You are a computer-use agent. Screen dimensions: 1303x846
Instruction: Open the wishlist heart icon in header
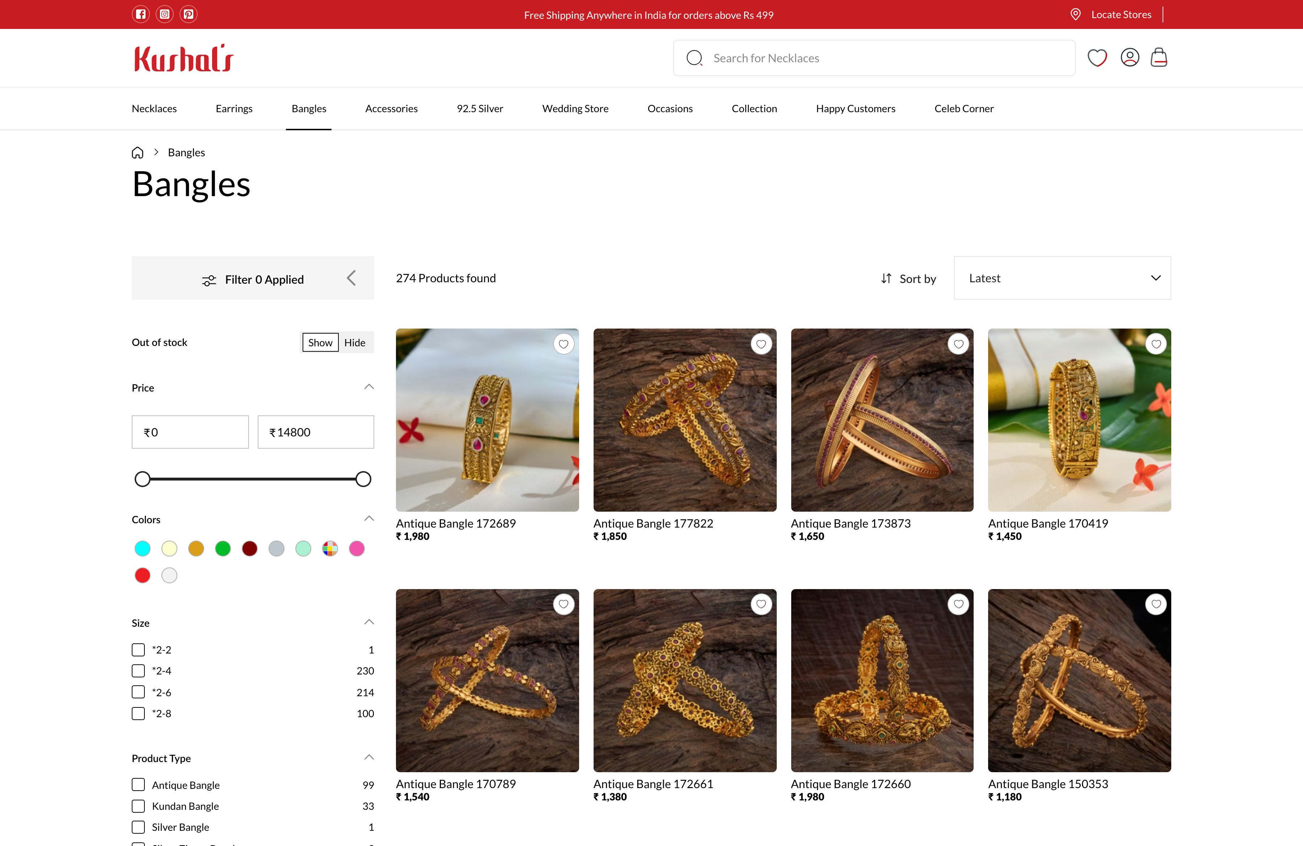[1097, 58]
